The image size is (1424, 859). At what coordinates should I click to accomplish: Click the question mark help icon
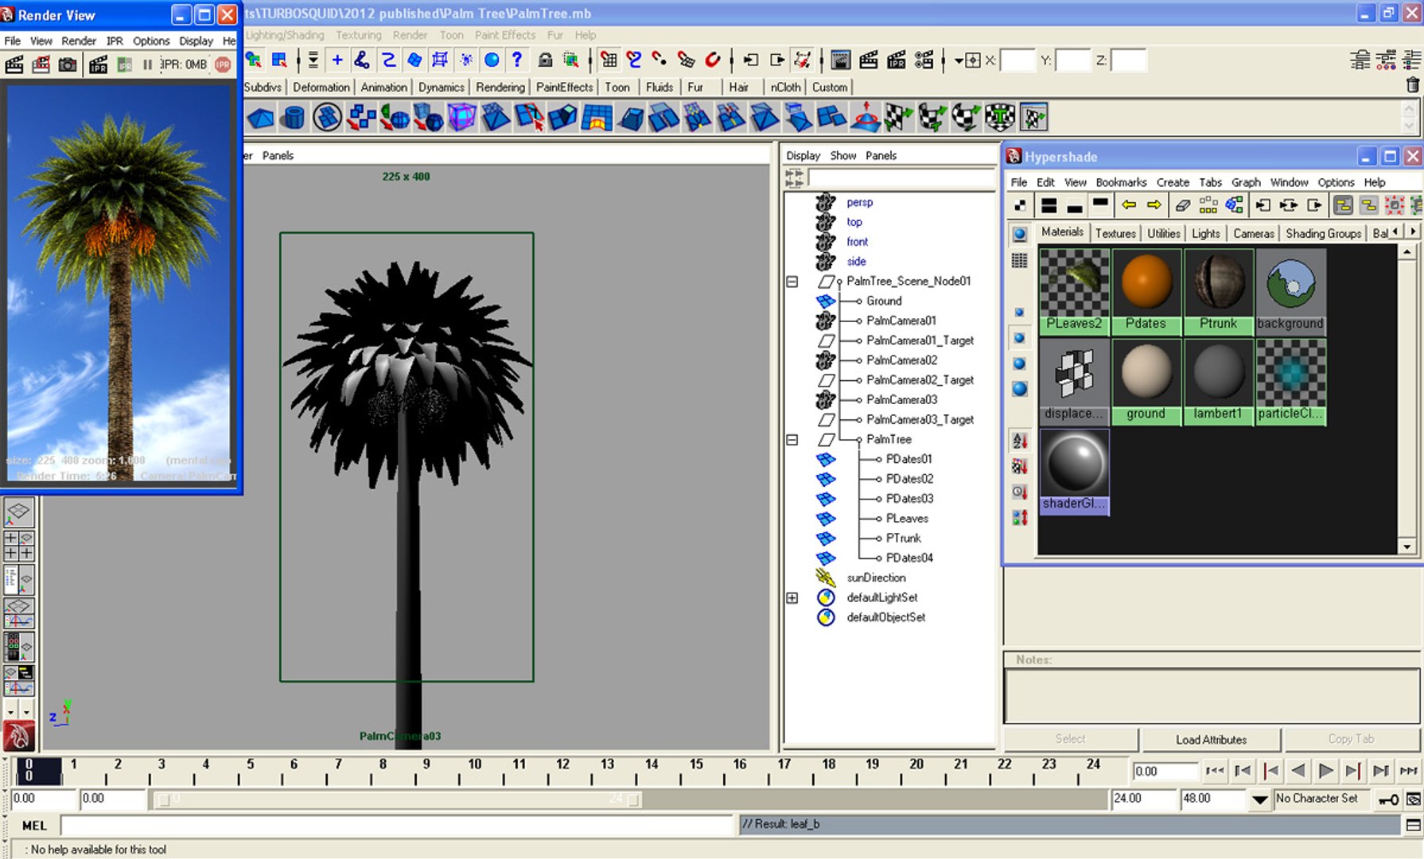(x=517, y=60)
